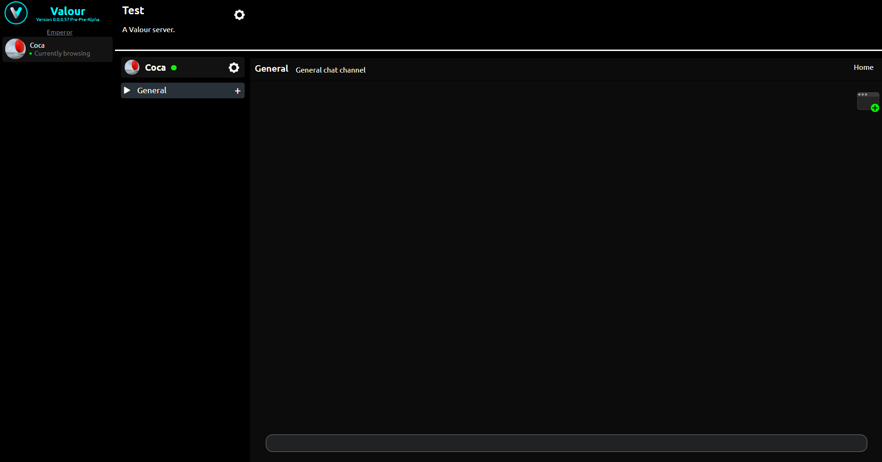This screenshot has height=462, width=882.
Task: Click the General channel header title
Action: coord(271,68)
